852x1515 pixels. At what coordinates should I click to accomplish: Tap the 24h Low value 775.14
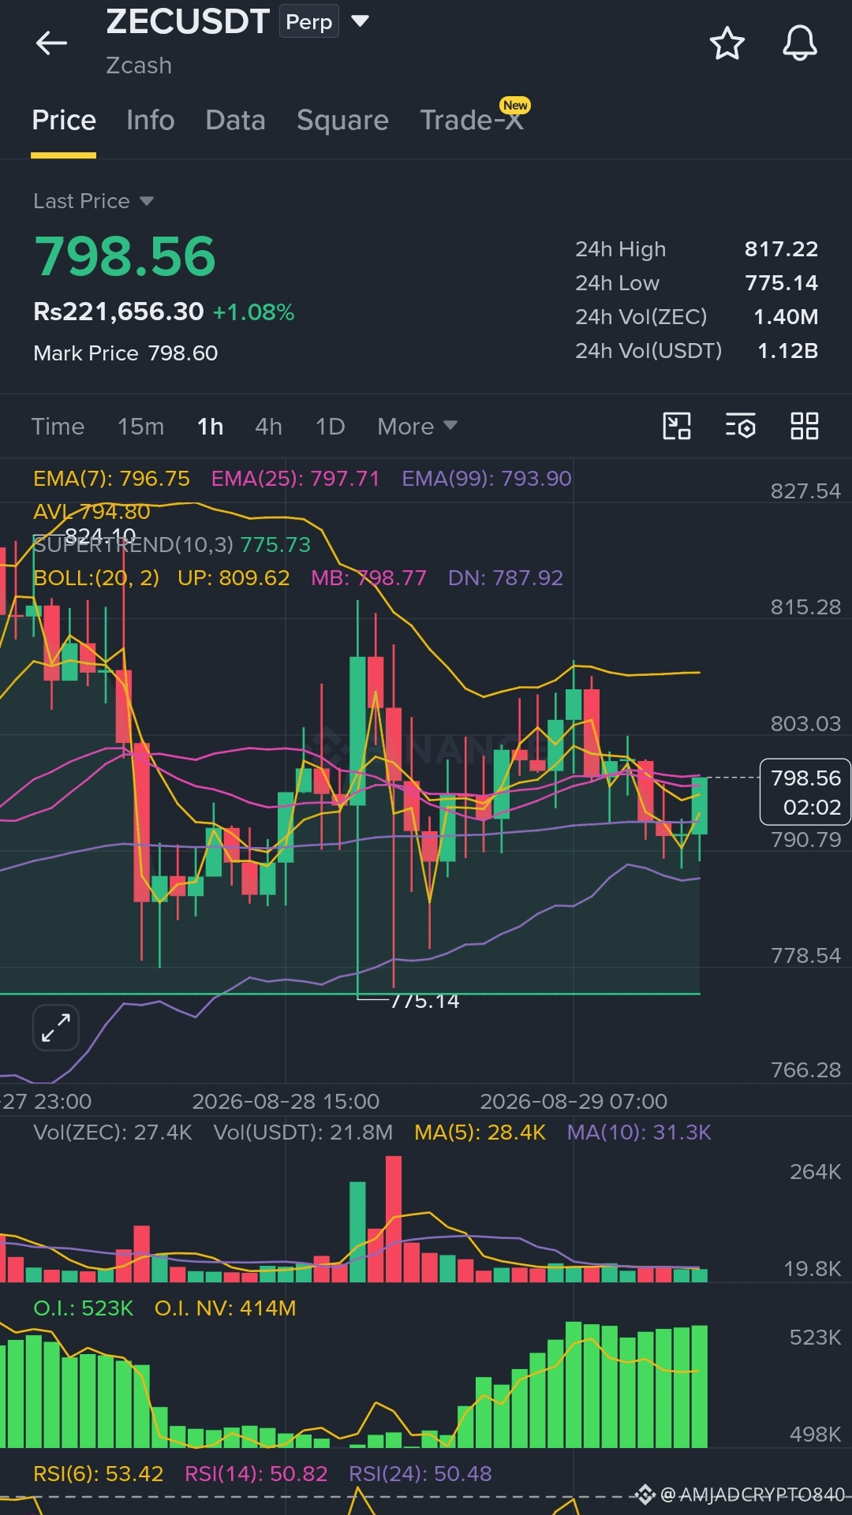781,282
